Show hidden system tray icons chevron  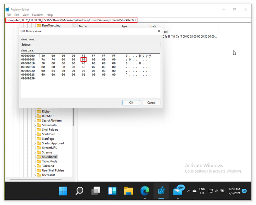tap(188, 191)
